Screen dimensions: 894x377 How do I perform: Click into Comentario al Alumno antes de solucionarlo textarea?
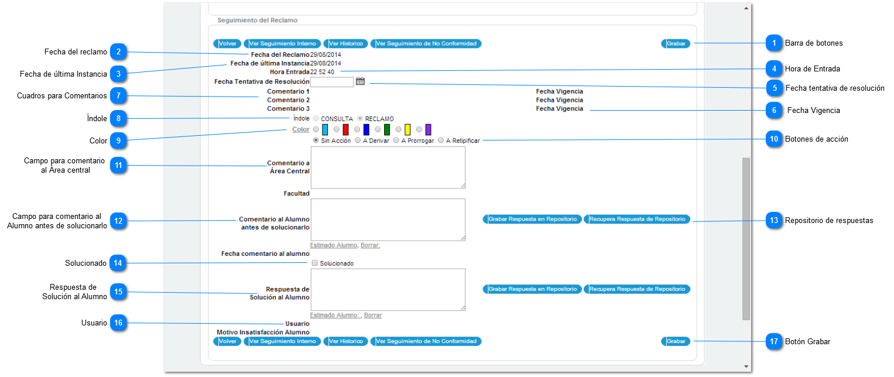click(x=388, y=220)
